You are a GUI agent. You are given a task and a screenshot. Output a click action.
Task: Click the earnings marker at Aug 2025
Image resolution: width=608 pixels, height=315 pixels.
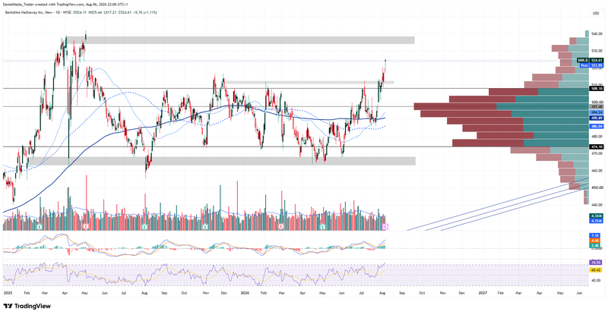click(144, 226)
